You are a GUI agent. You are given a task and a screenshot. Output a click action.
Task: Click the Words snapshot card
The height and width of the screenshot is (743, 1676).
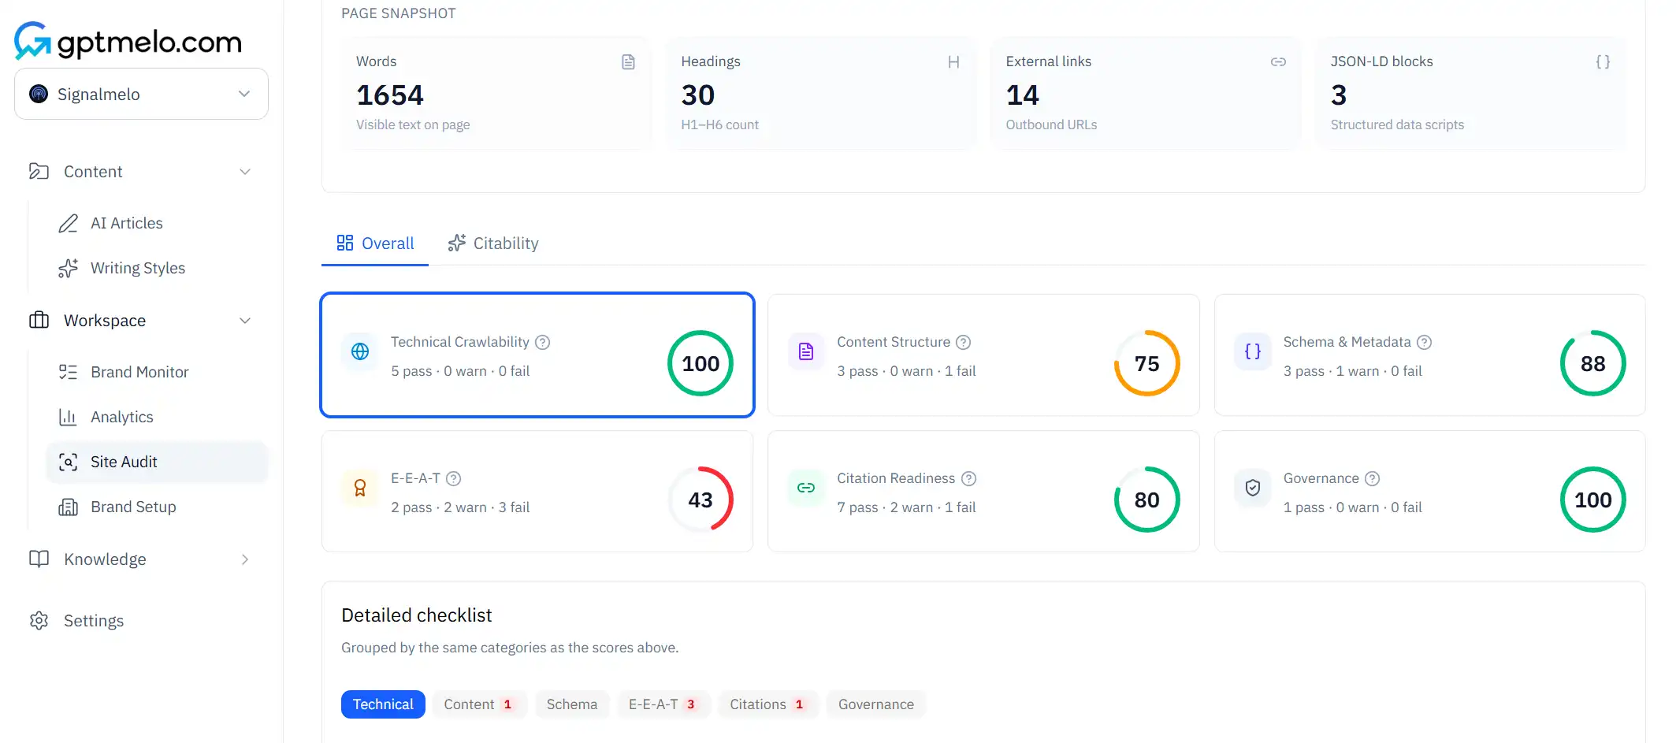[496, 92]
